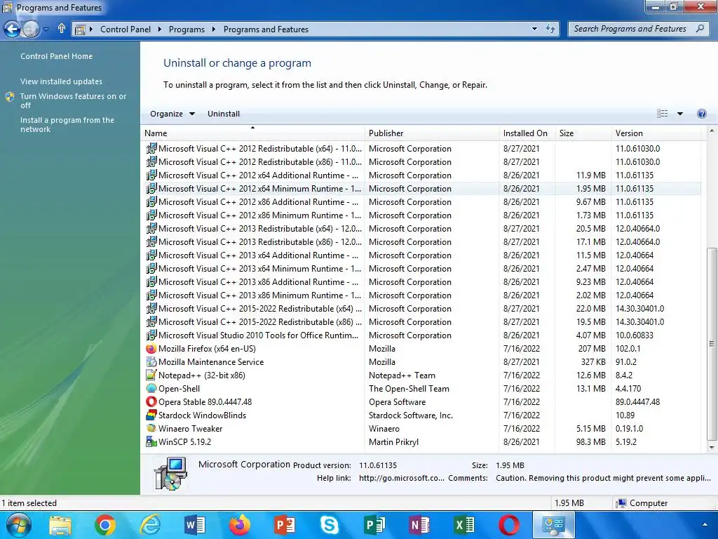Sort by the Version column header

click(x=656, y=133)
